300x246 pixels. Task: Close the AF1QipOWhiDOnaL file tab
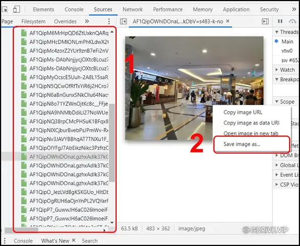[228, 21]
